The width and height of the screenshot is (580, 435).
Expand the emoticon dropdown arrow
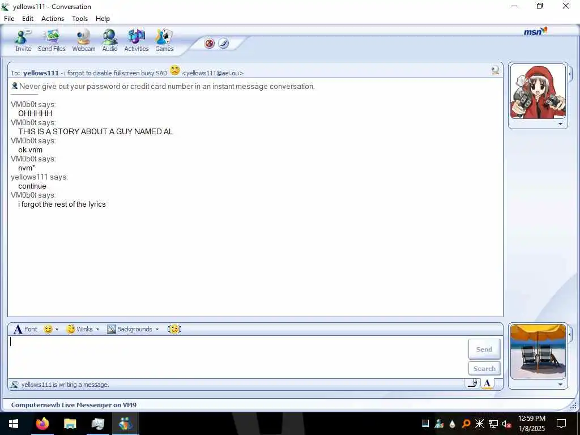[57, 329]
